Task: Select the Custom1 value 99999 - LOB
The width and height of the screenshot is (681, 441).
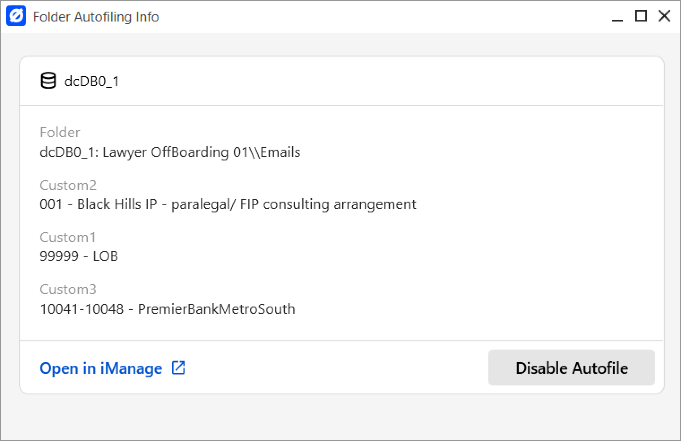Action: coord(79,256)
